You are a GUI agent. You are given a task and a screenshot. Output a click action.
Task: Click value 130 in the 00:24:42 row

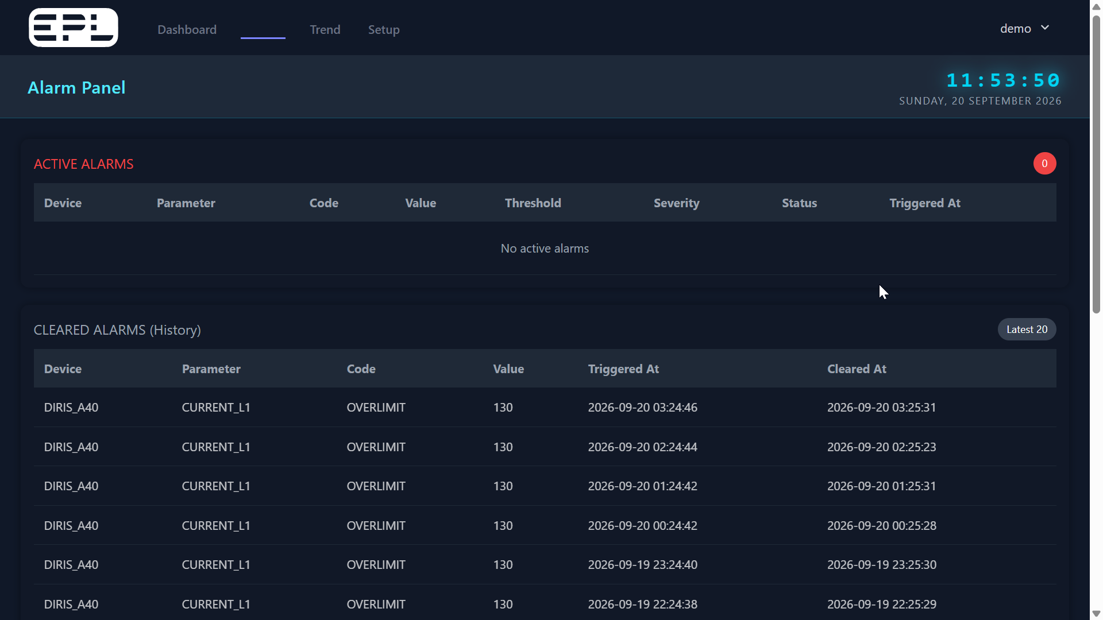click(503, 526)
